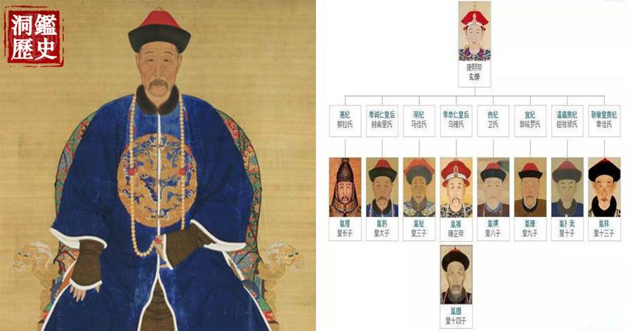Click the dragon medallion on the blue robe

157,180
